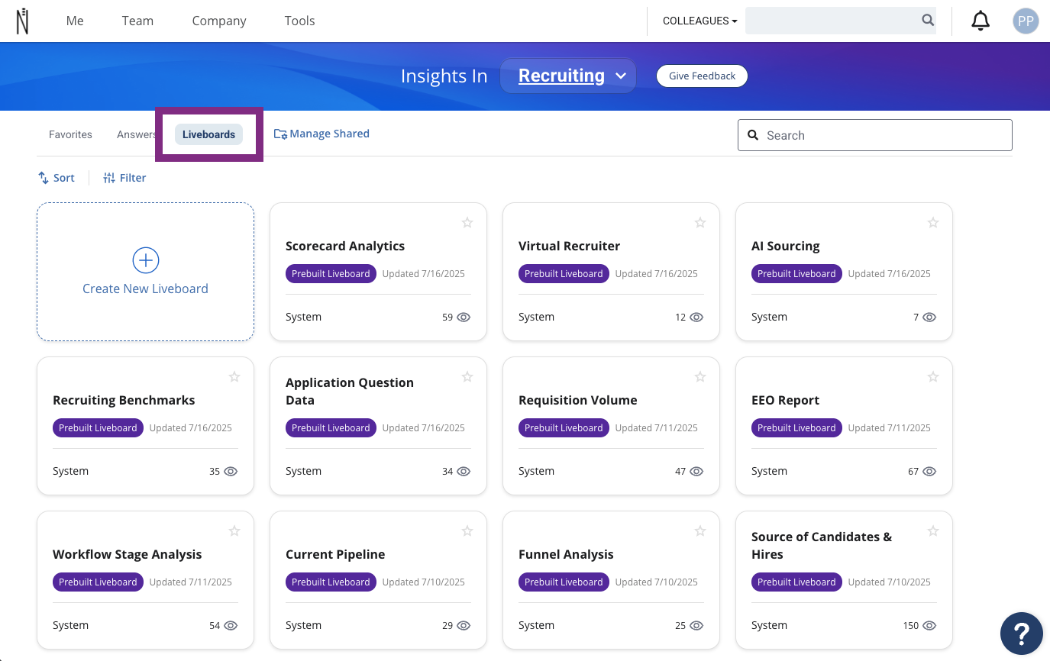Click the plus icon to create liveboard
Viewport: 1050px width, 661px height.
click(x=145, y=260)
